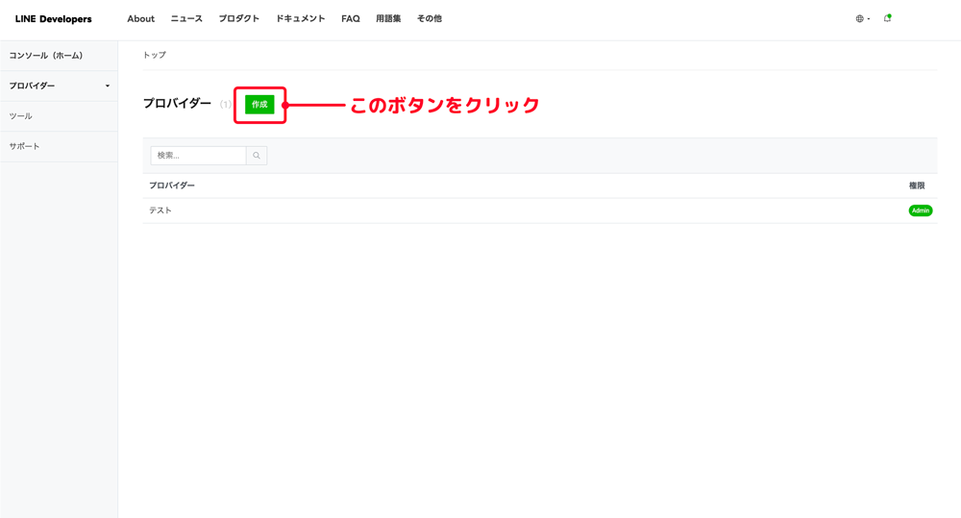Click the notification bell icon
The width and height of the screenshot is (961, 518).
887,18
